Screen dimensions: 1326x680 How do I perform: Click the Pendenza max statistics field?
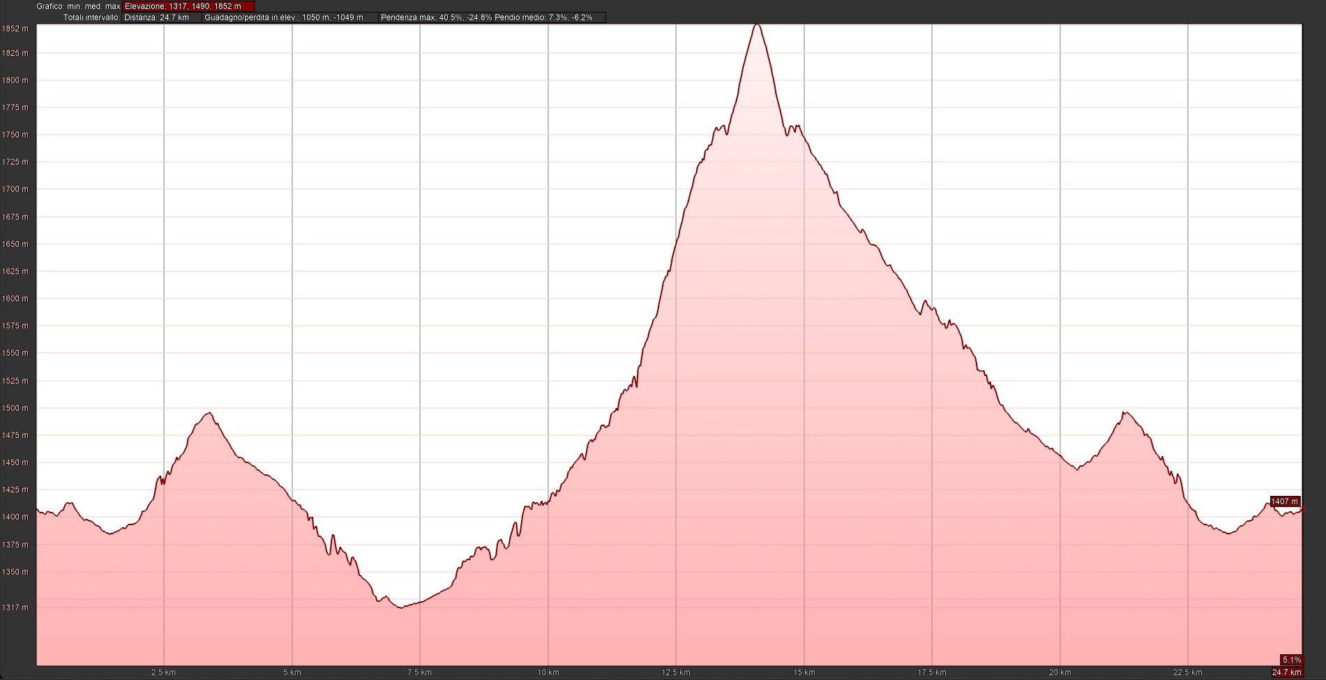[435, 17]
